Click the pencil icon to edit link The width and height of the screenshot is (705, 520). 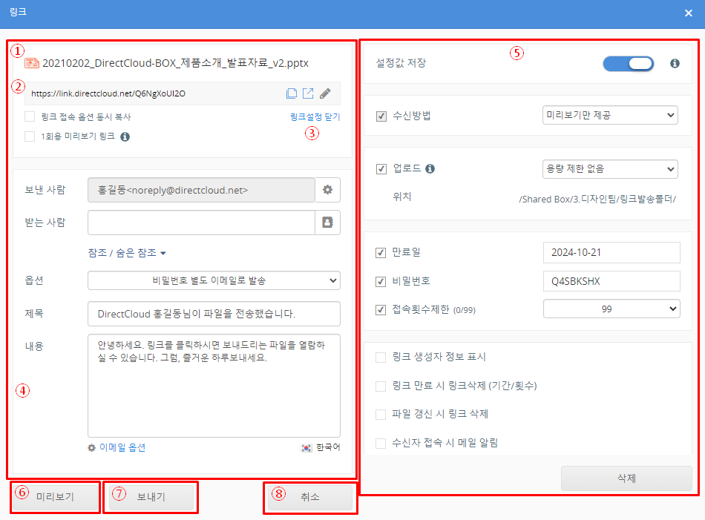325,93
